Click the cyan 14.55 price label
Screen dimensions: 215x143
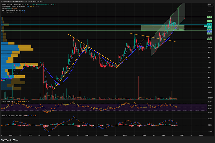tap(209, 24)
